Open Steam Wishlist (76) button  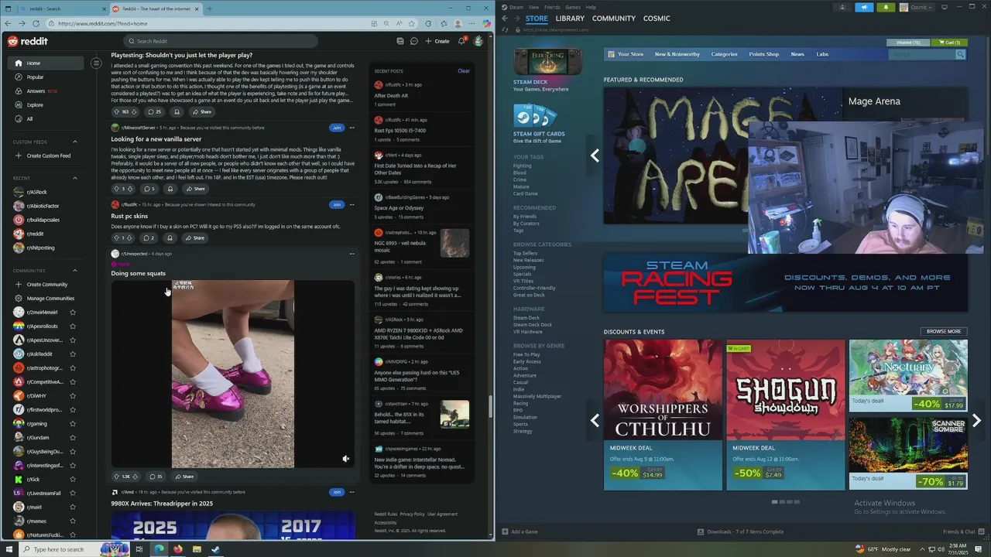coord(908,43)
